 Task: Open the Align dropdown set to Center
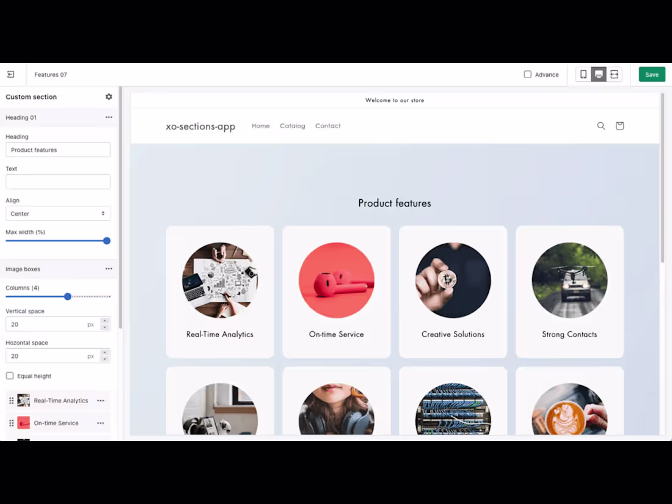point(58,213)
